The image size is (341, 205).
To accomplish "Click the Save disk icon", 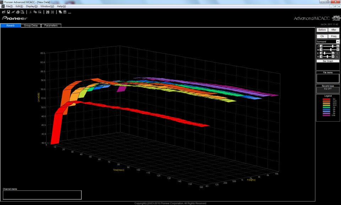I will click(x=8, y=12).
